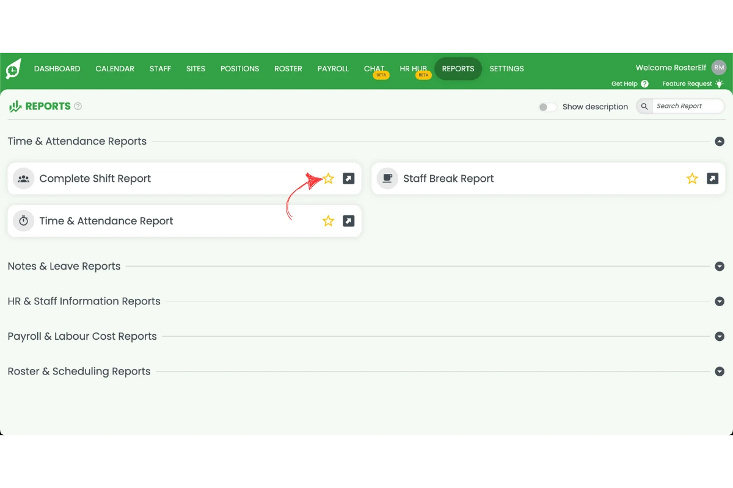The image size is (733, 488).
Task: Open the Time & Attendance Report card
Action: click(184, 221)
